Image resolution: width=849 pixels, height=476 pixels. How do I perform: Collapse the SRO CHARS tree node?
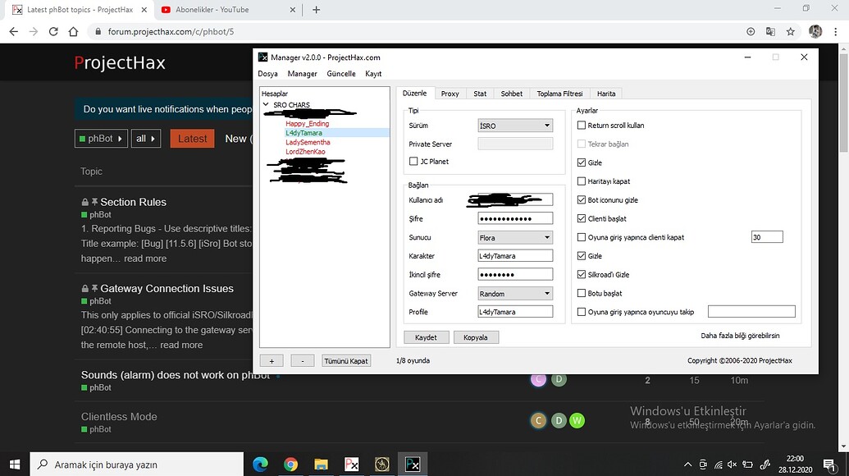tap(266, 104)
